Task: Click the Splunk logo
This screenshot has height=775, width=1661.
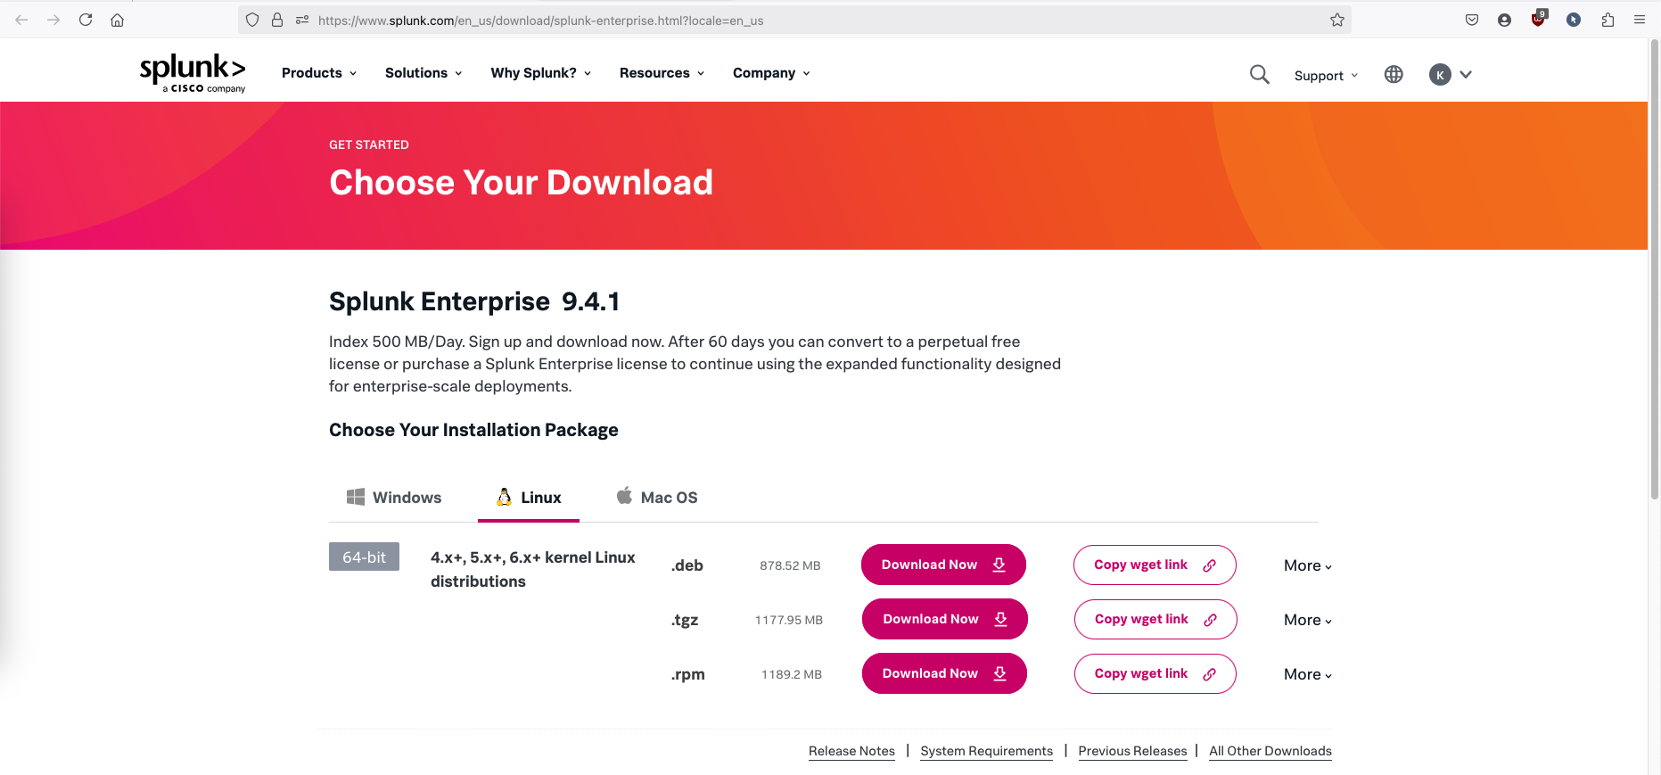Action: 192,73
